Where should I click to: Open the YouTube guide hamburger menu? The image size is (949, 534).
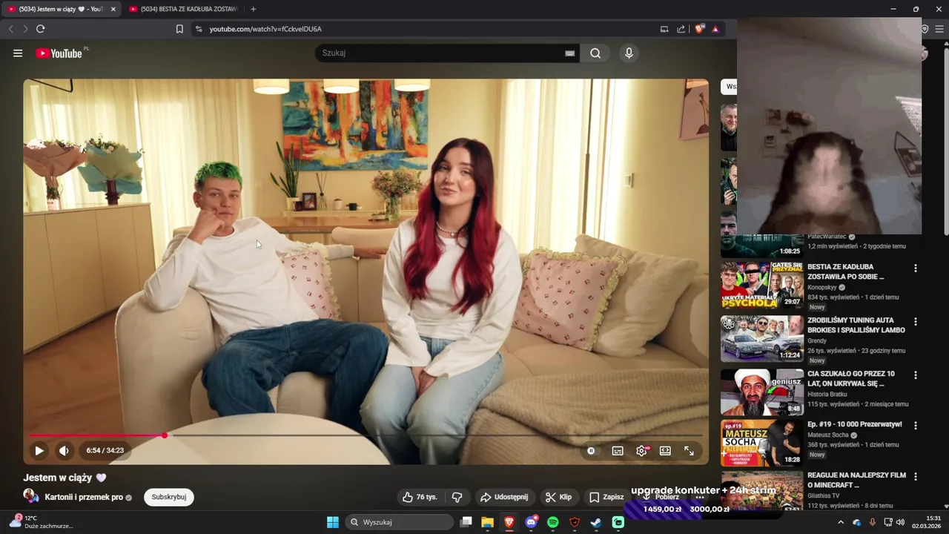tap(18, 53)
